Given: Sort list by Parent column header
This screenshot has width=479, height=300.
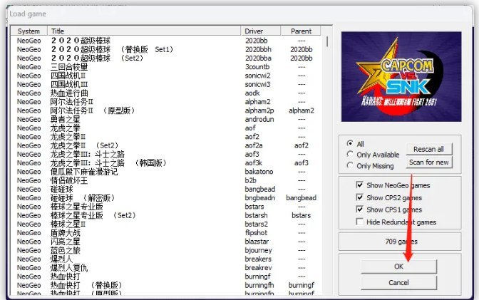Looking at the screenshot, I should pos(301,31).
